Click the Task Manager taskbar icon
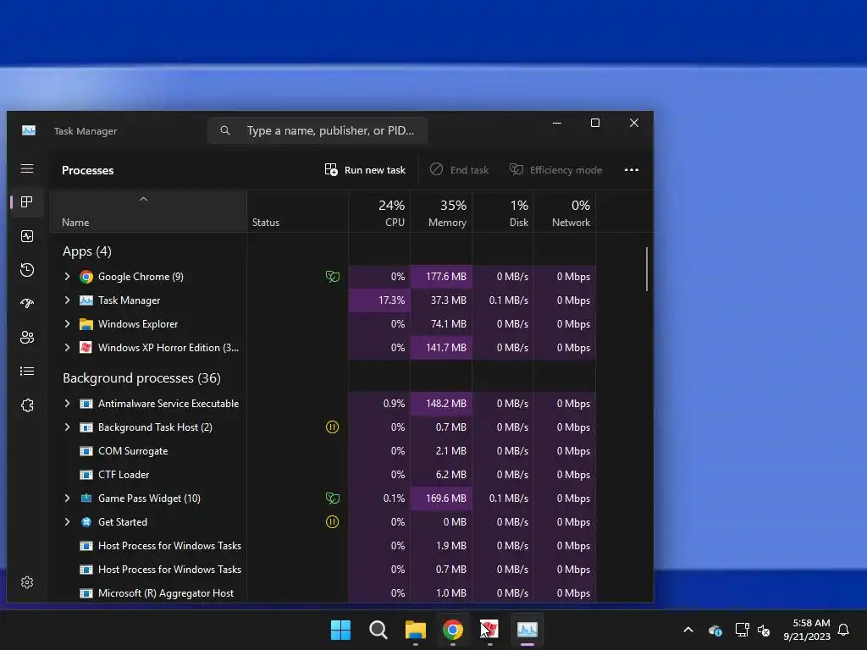867x650 pixels. 527,629
